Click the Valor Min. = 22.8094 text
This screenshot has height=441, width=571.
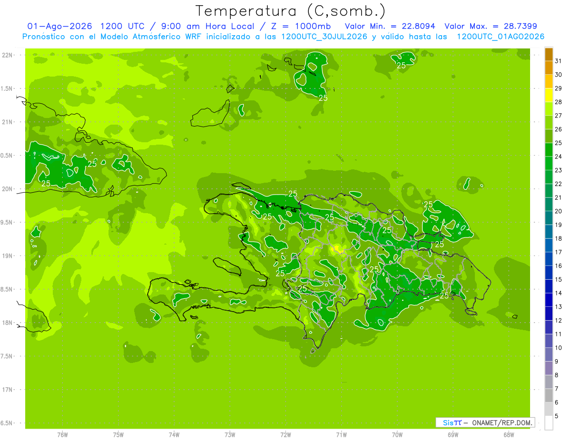point(390,26)
